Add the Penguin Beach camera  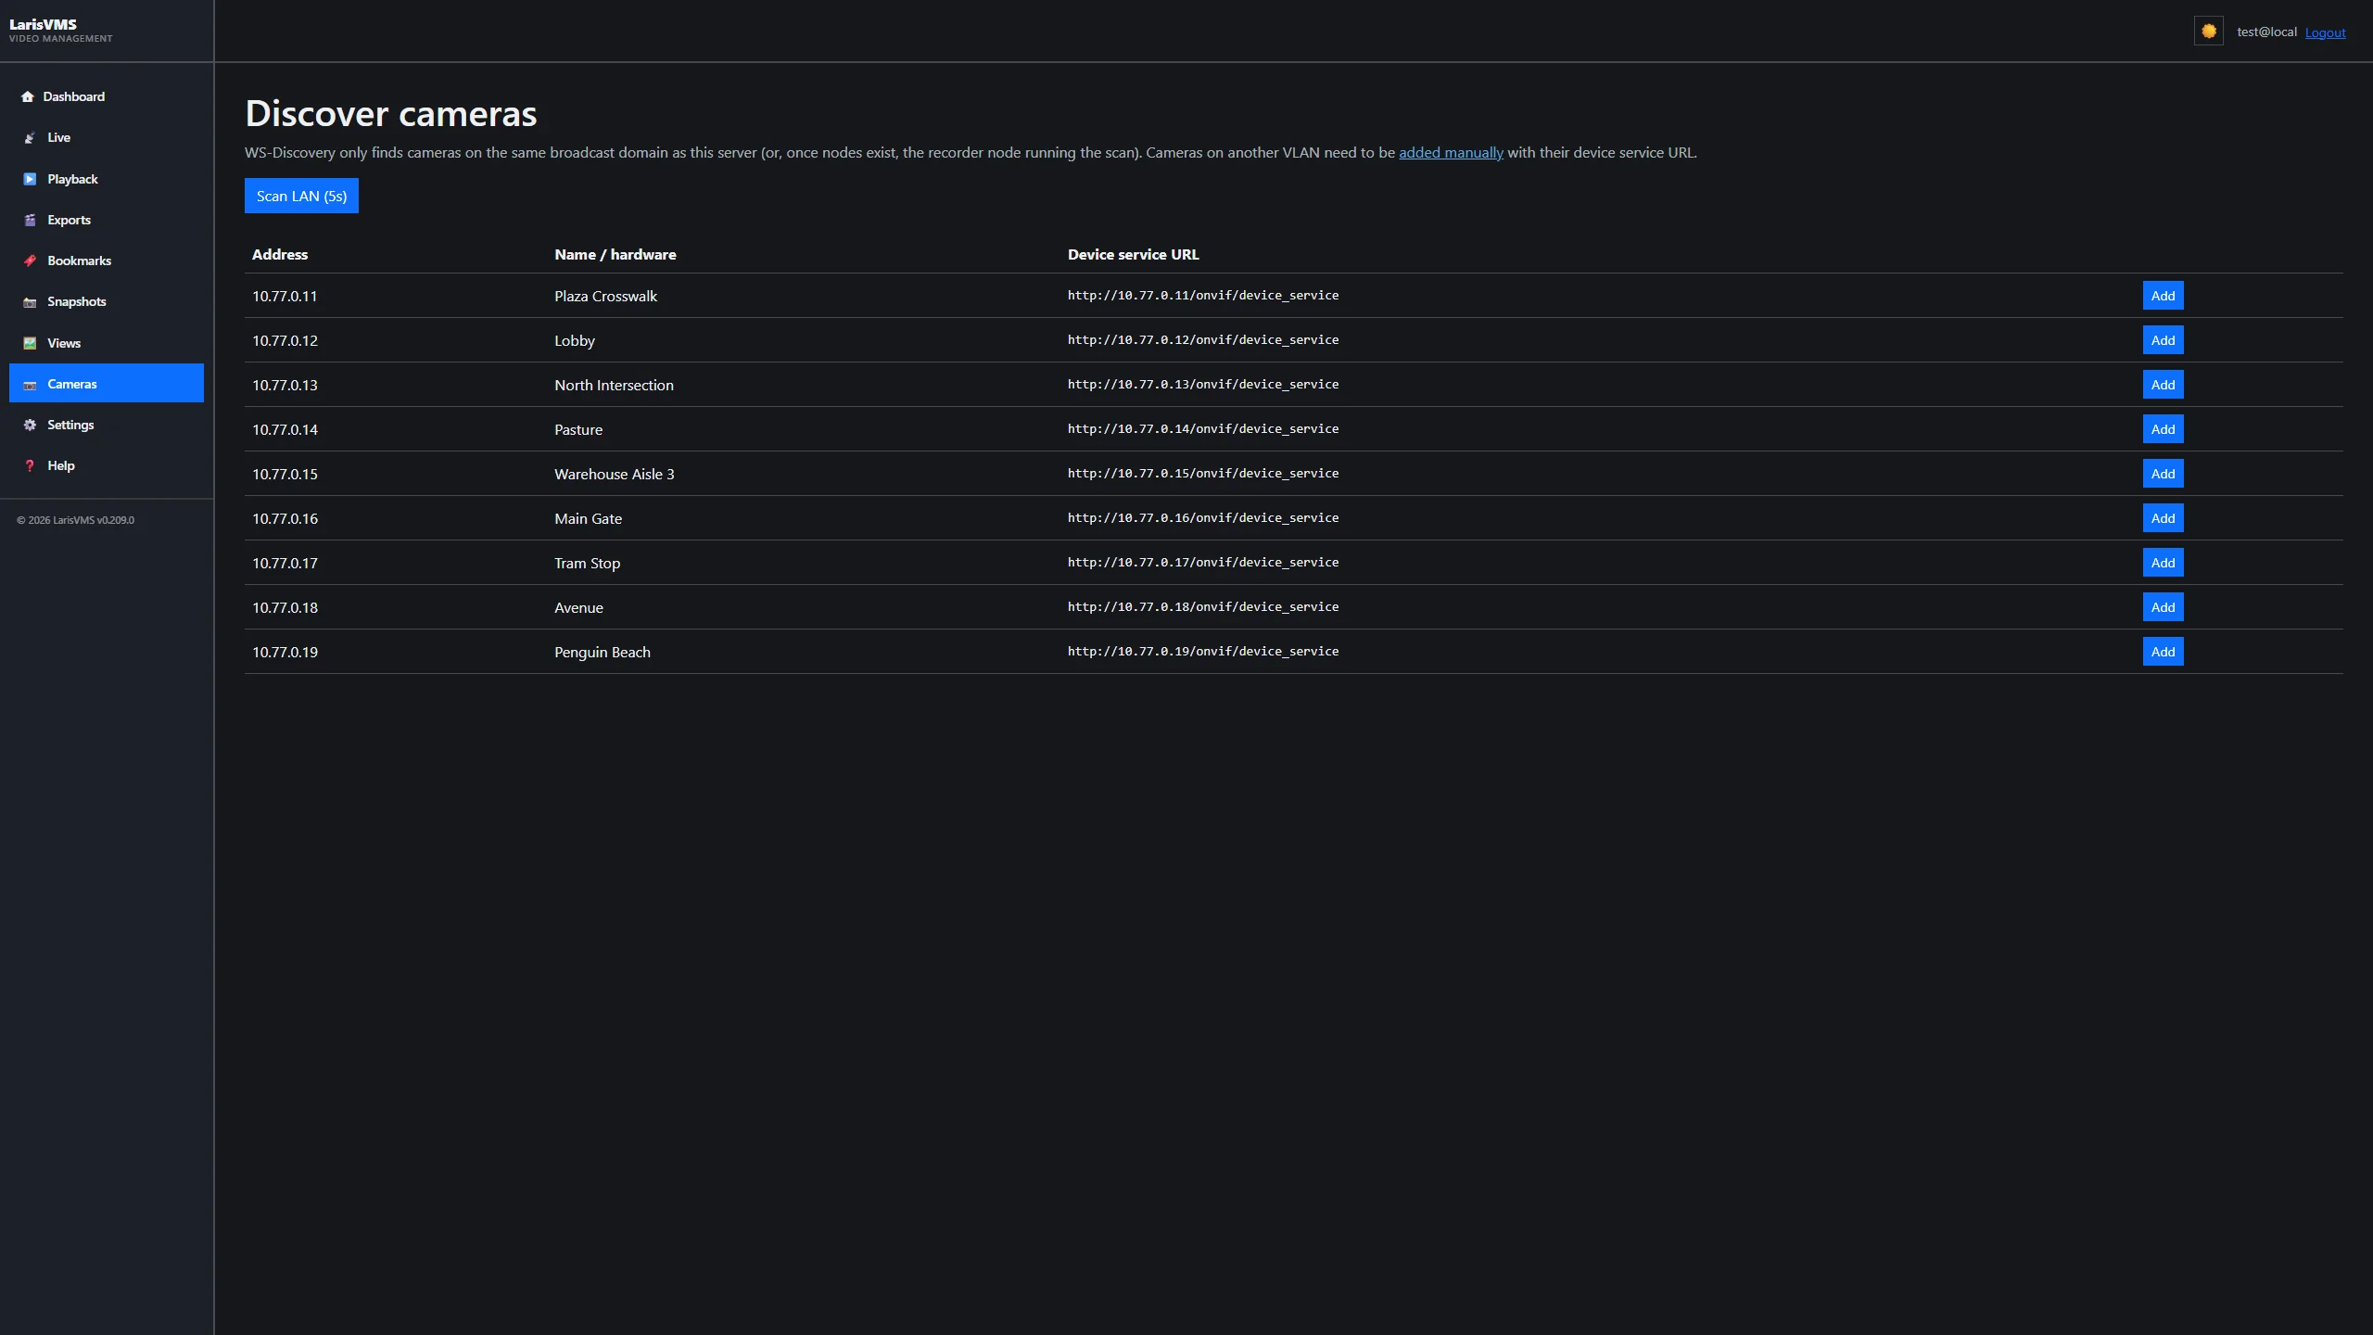tap(2163, 652)
